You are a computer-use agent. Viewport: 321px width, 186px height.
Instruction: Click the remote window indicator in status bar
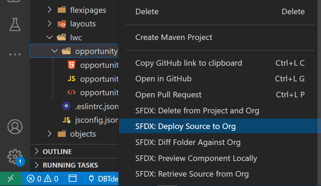pyautogui.click(x=10, y=179)
